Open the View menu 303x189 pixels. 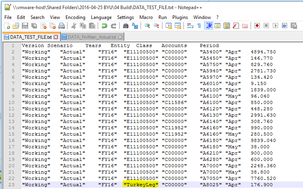pyautogui.click(x=55, y=17)
